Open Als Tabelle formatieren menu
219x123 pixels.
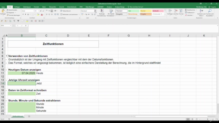tap(111, 13)
